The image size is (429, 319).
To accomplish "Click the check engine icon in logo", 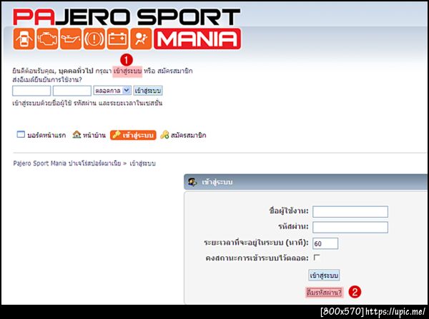I will pyautogui.click(x=47, y=39).
